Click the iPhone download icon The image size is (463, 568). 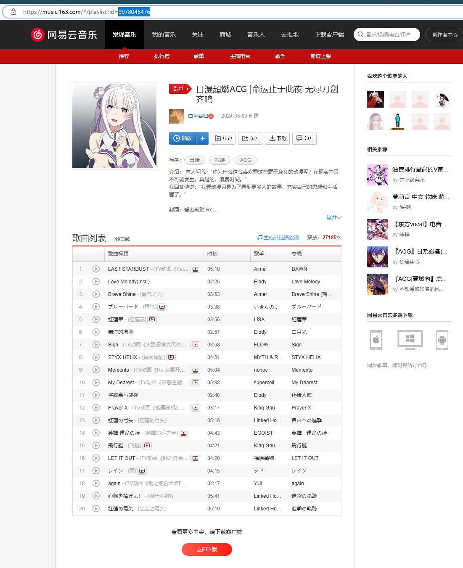(x=376, y=340)
